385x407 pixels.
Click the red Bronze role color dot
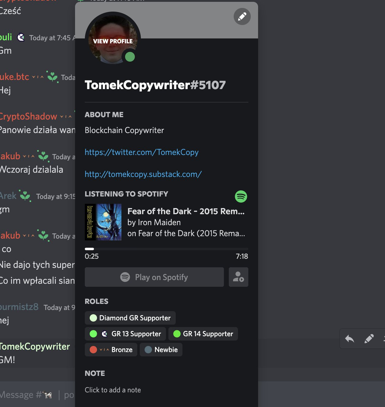(93, 350)
